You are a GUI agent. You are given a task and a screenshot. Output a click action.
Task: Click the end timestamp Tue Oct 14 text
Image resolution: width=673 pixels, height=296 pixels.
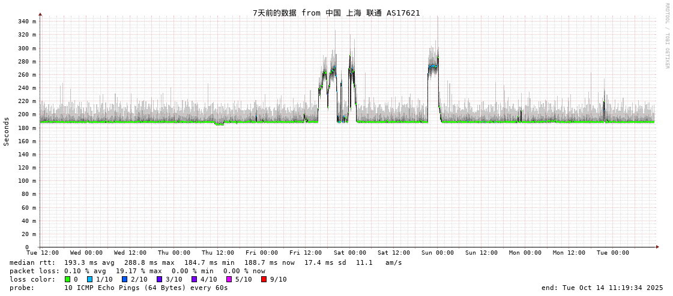[602, 288]
